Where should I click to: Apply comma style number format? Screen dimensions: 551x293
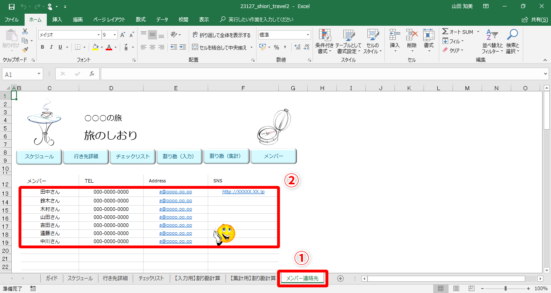tap(286, 47)
